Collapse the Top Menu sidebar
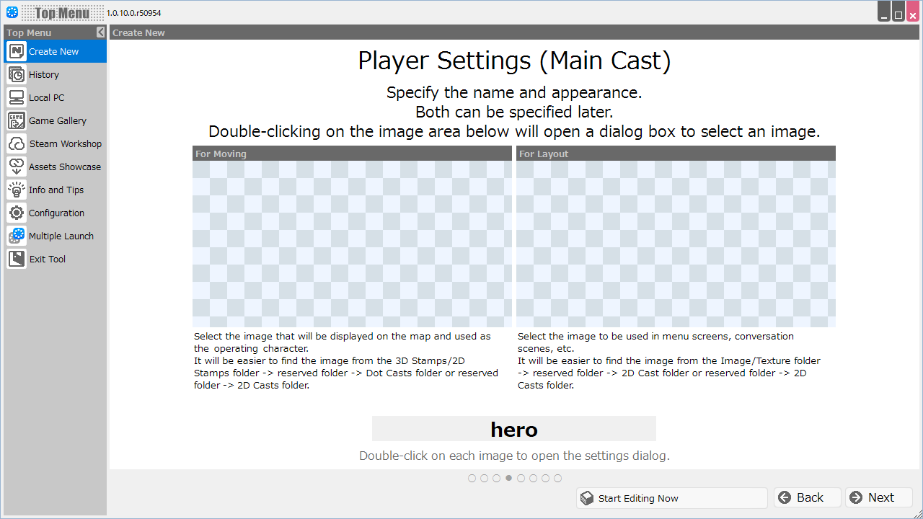The height and width of the screenshot is (519, 923). pos(100,32)
